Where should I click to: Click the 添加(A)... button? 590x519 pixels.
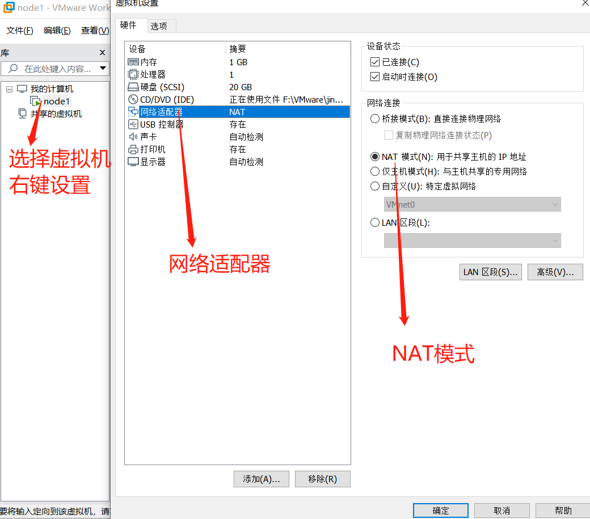pos(261,479)
